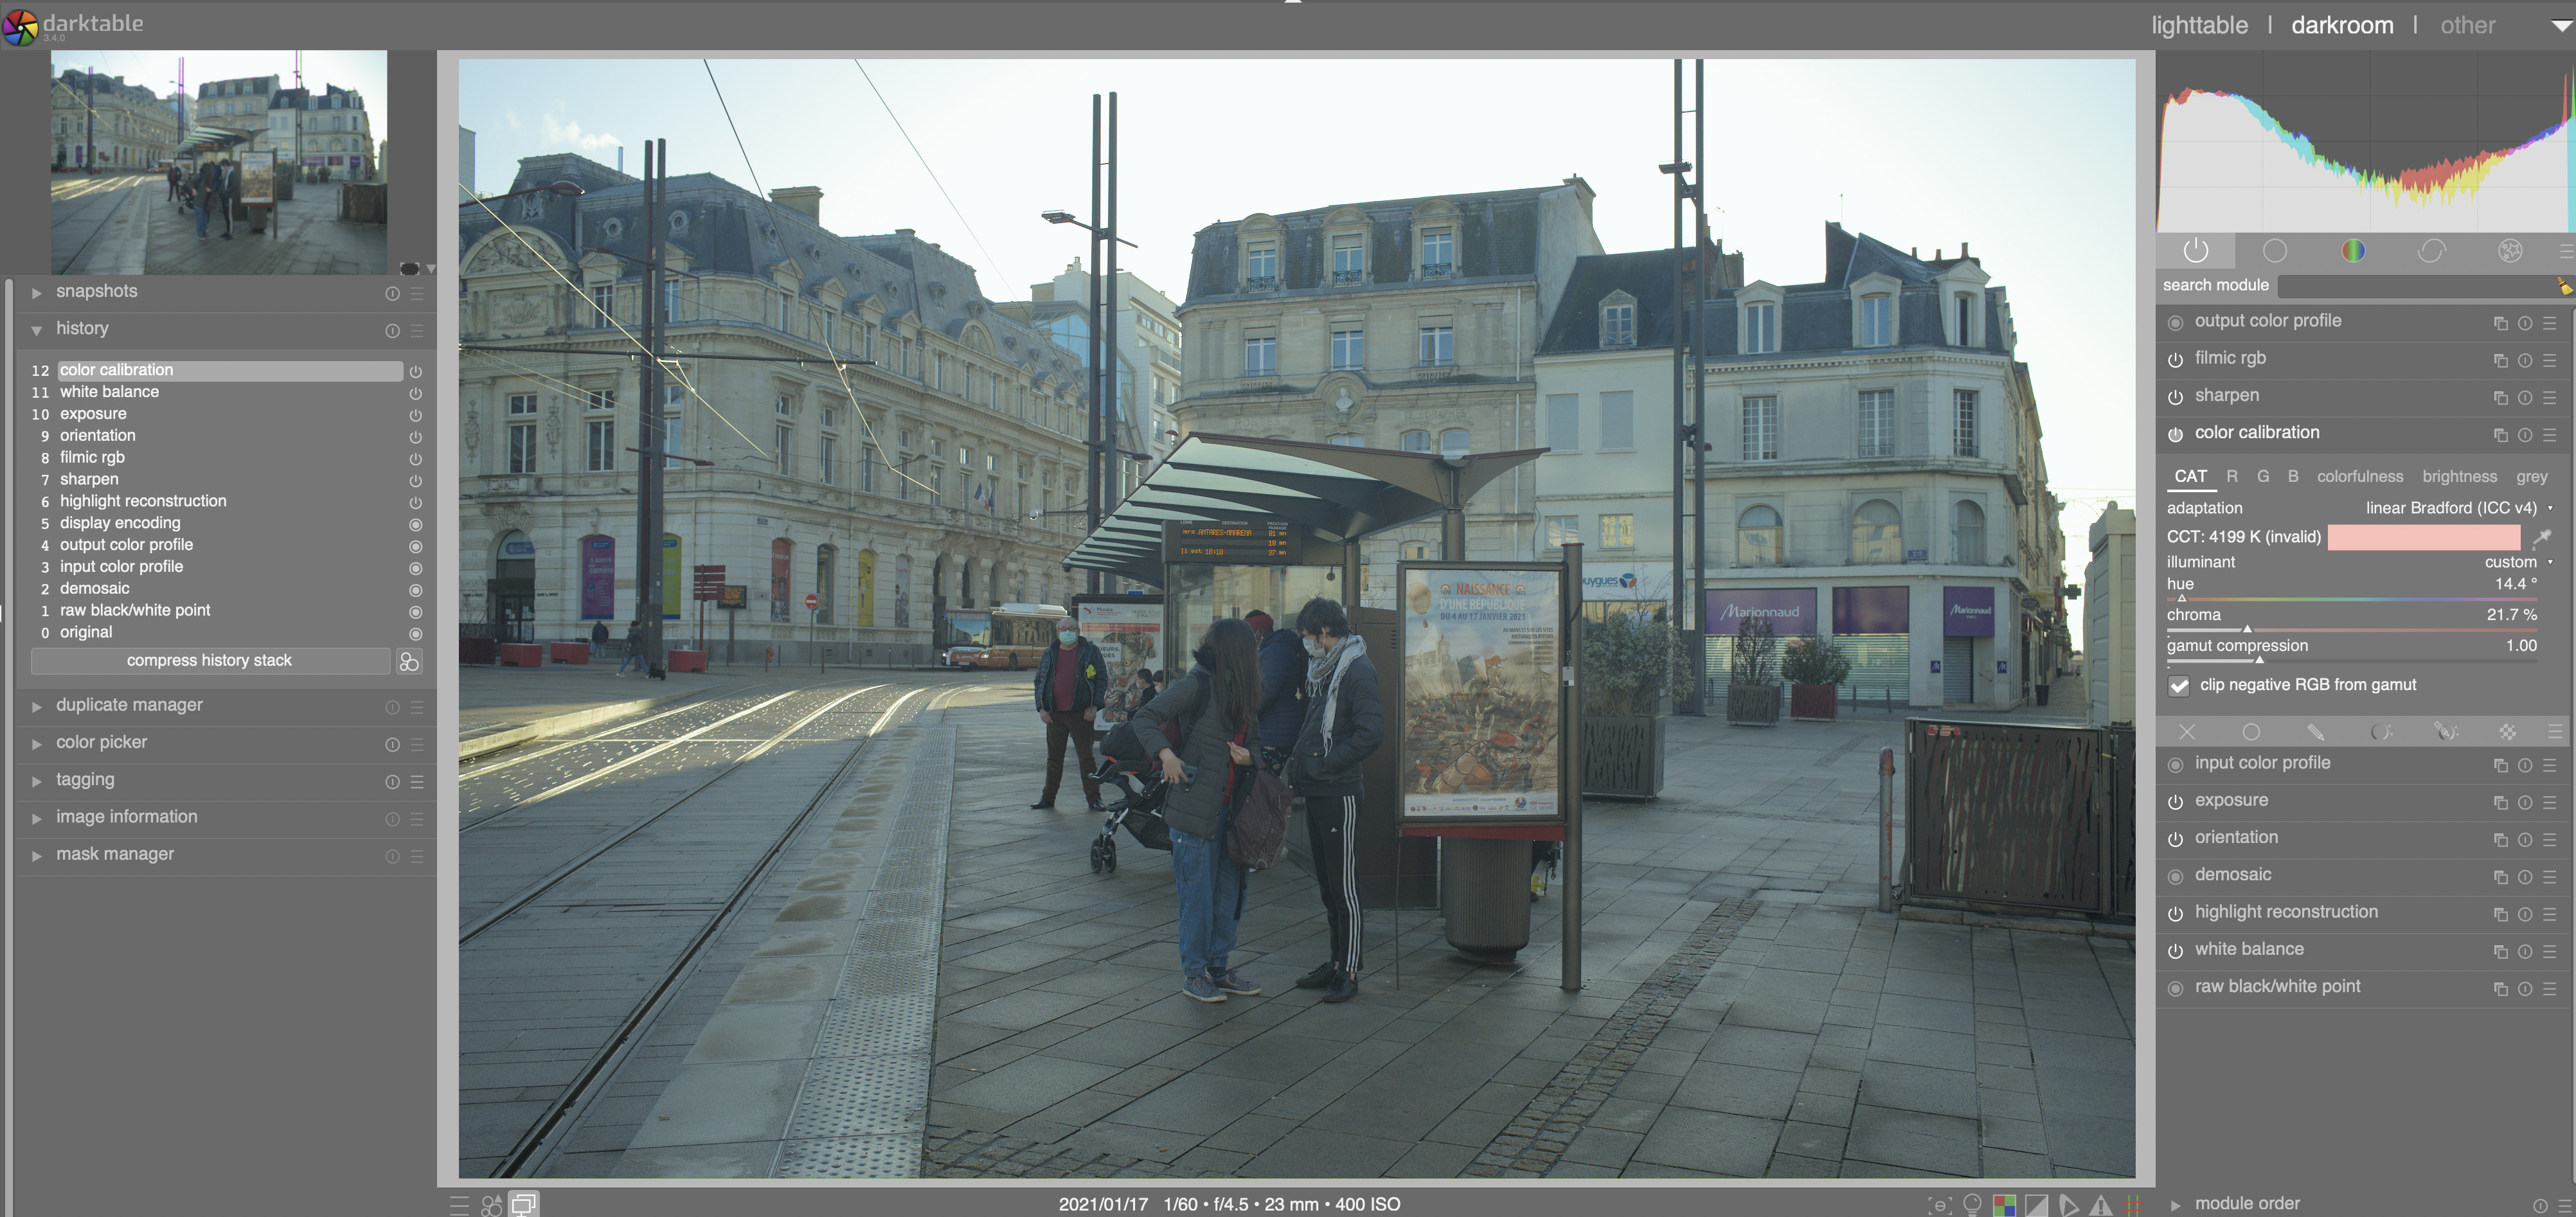
Task: Click compress history stack button
Action: click(x=209, y=661)
